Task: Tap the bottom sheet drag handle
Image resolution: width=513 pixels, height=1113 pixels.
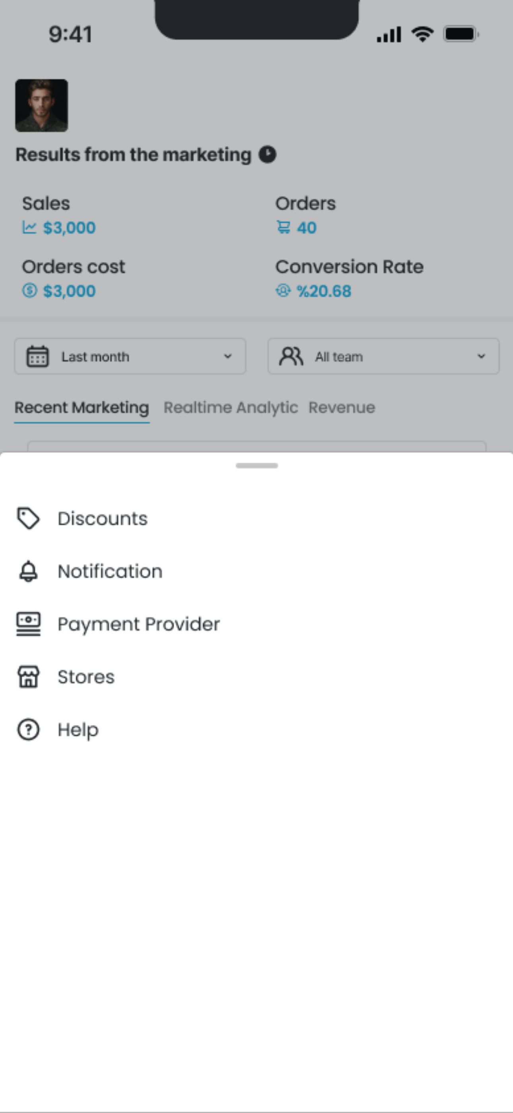Action: point(256,465)
